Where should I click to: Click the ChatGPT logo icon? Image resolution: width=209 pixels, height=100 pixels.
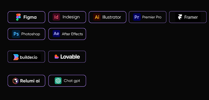pyautogui.click(x=58, y=81)
